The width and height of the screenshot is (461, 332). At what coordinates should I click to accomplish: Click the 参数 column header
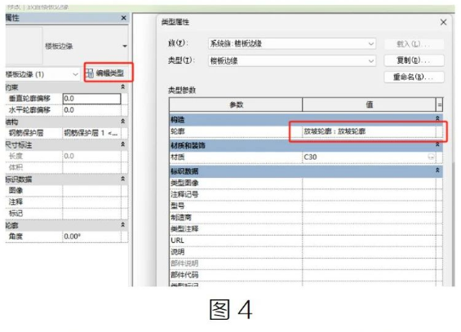[x=236, y=104]
